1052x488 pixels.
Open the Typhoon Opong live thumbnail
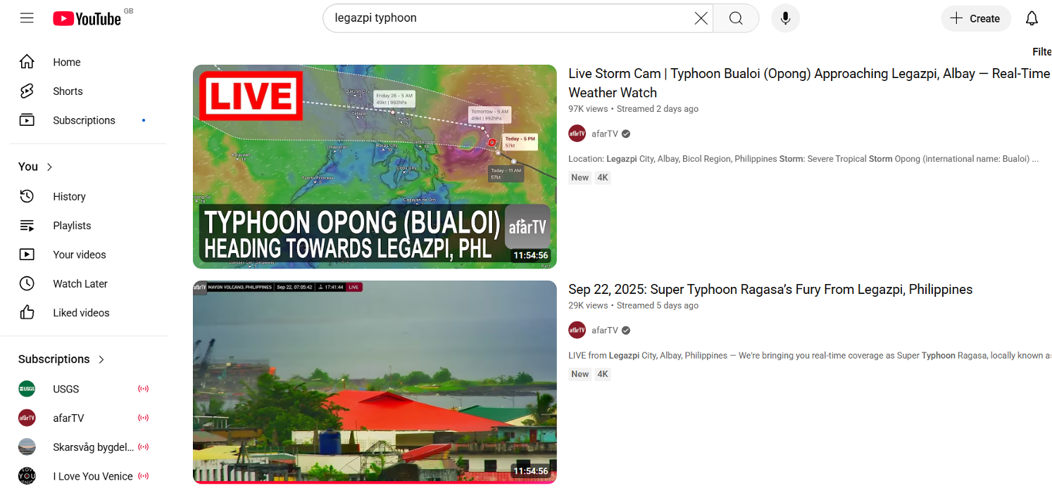[375, 167]
